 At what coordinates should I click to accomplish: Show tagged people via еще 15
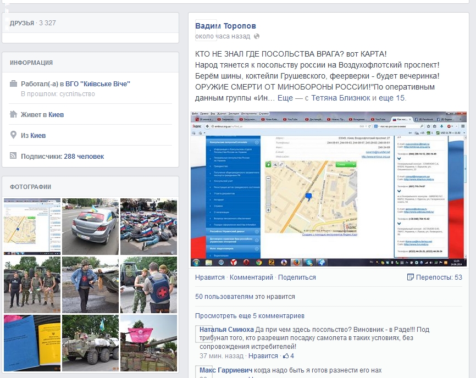pos(391,98)
